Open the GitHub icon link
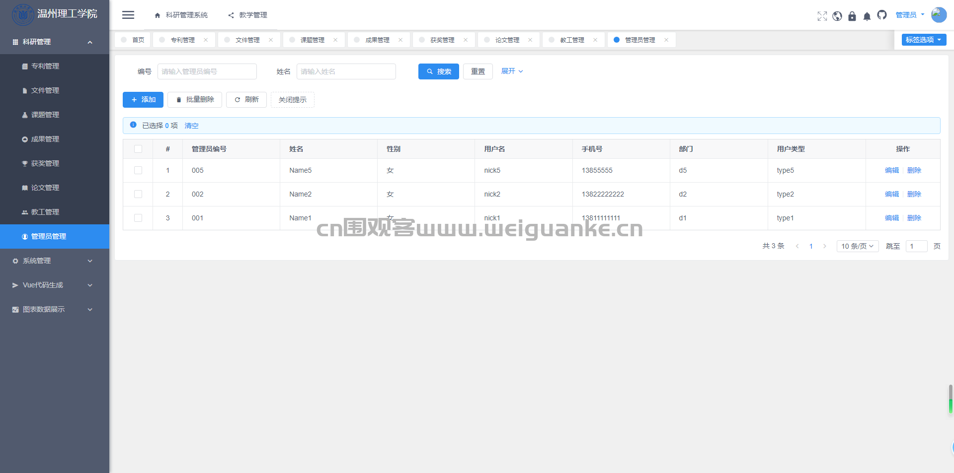Viewport: 954px width, 473px height. [x=882, y=15]
